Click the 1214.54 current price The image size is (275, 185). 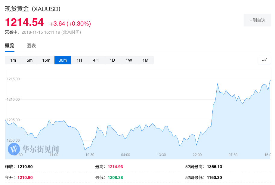tap(24, 22)
